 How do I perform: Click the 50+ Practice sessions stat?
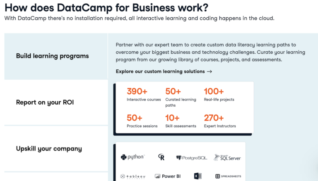coord(142,121)
